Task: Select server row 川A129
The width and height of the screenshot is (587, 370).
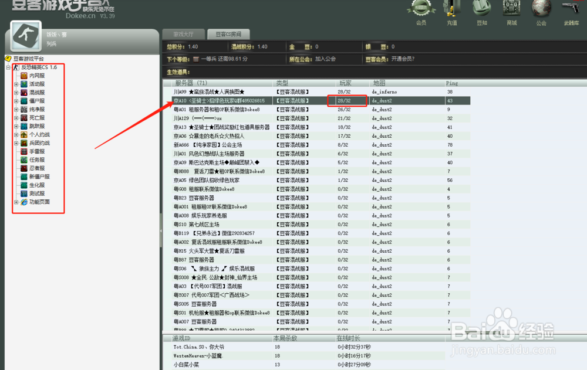Action: [321, 118]
